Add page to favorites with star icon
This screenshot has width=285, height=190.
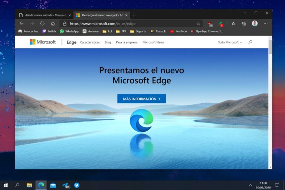tap(198, 24)
